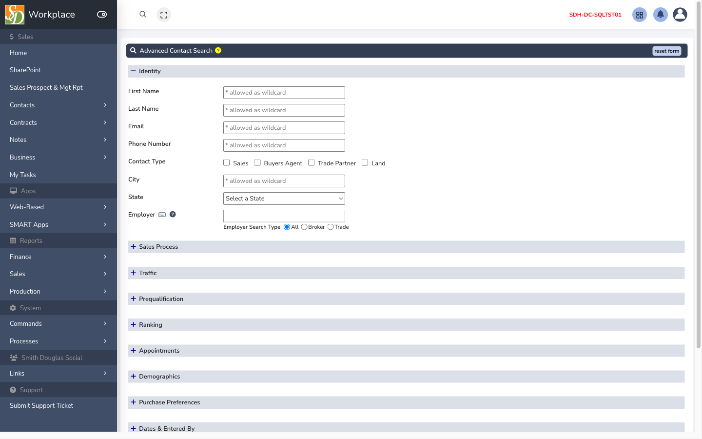Click the gear icon in System heading
702x439 pixels.
point(13,308)
